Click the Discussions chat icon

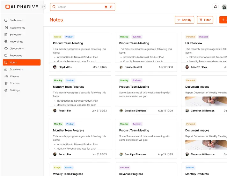click(x=6, y=49)
